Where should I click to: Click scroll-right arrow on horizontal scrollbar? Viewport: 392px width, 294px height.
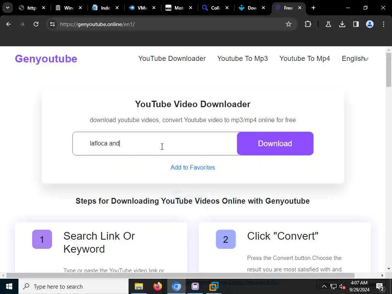[382, 276]
